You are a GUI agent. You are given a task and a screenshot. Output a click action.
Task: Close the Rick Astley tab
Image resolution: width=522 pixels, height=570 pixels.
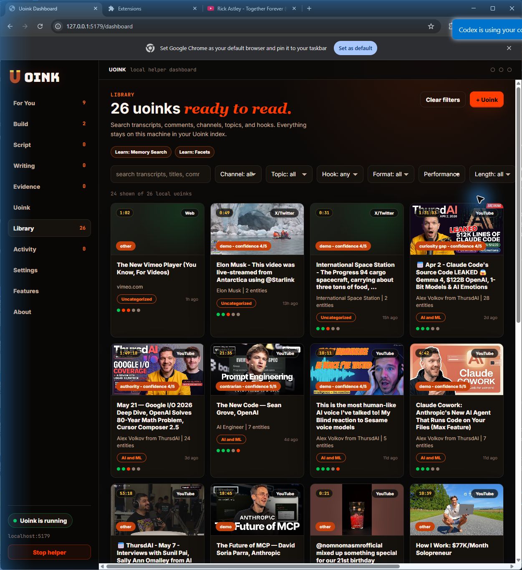pyautogui.click(x=295, y=8)
